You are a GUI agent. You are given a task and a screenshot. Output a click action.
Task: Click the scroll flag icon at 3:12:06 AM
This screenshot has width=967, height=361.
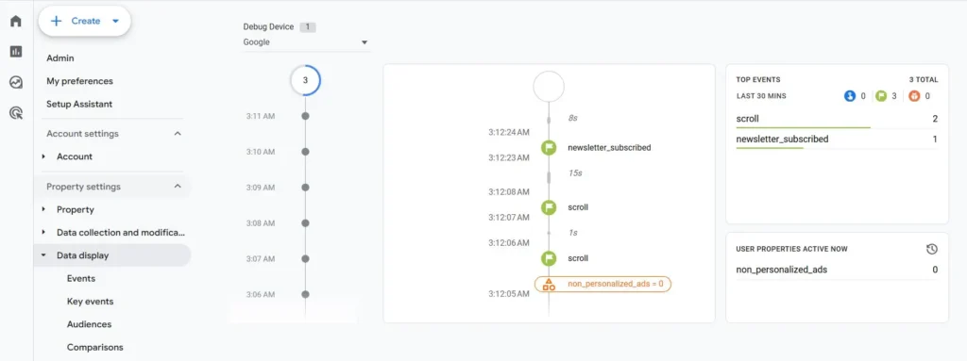[549, 259]
